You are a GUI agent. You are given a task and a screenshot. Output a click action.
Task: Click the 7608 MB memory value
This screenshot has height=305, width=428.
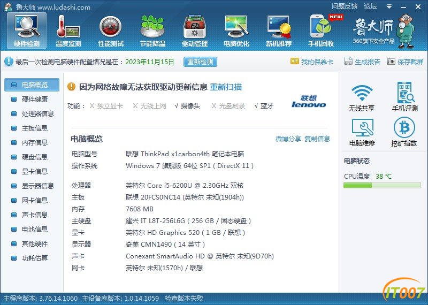coord(140,209)
